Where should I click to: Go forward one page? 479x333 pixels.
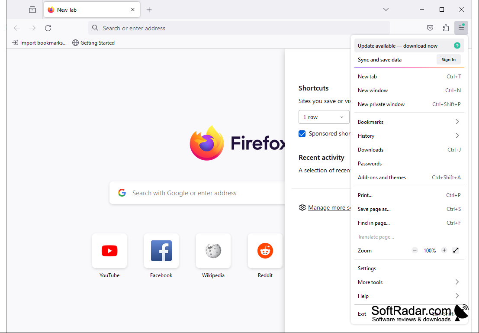click(32, 28)
